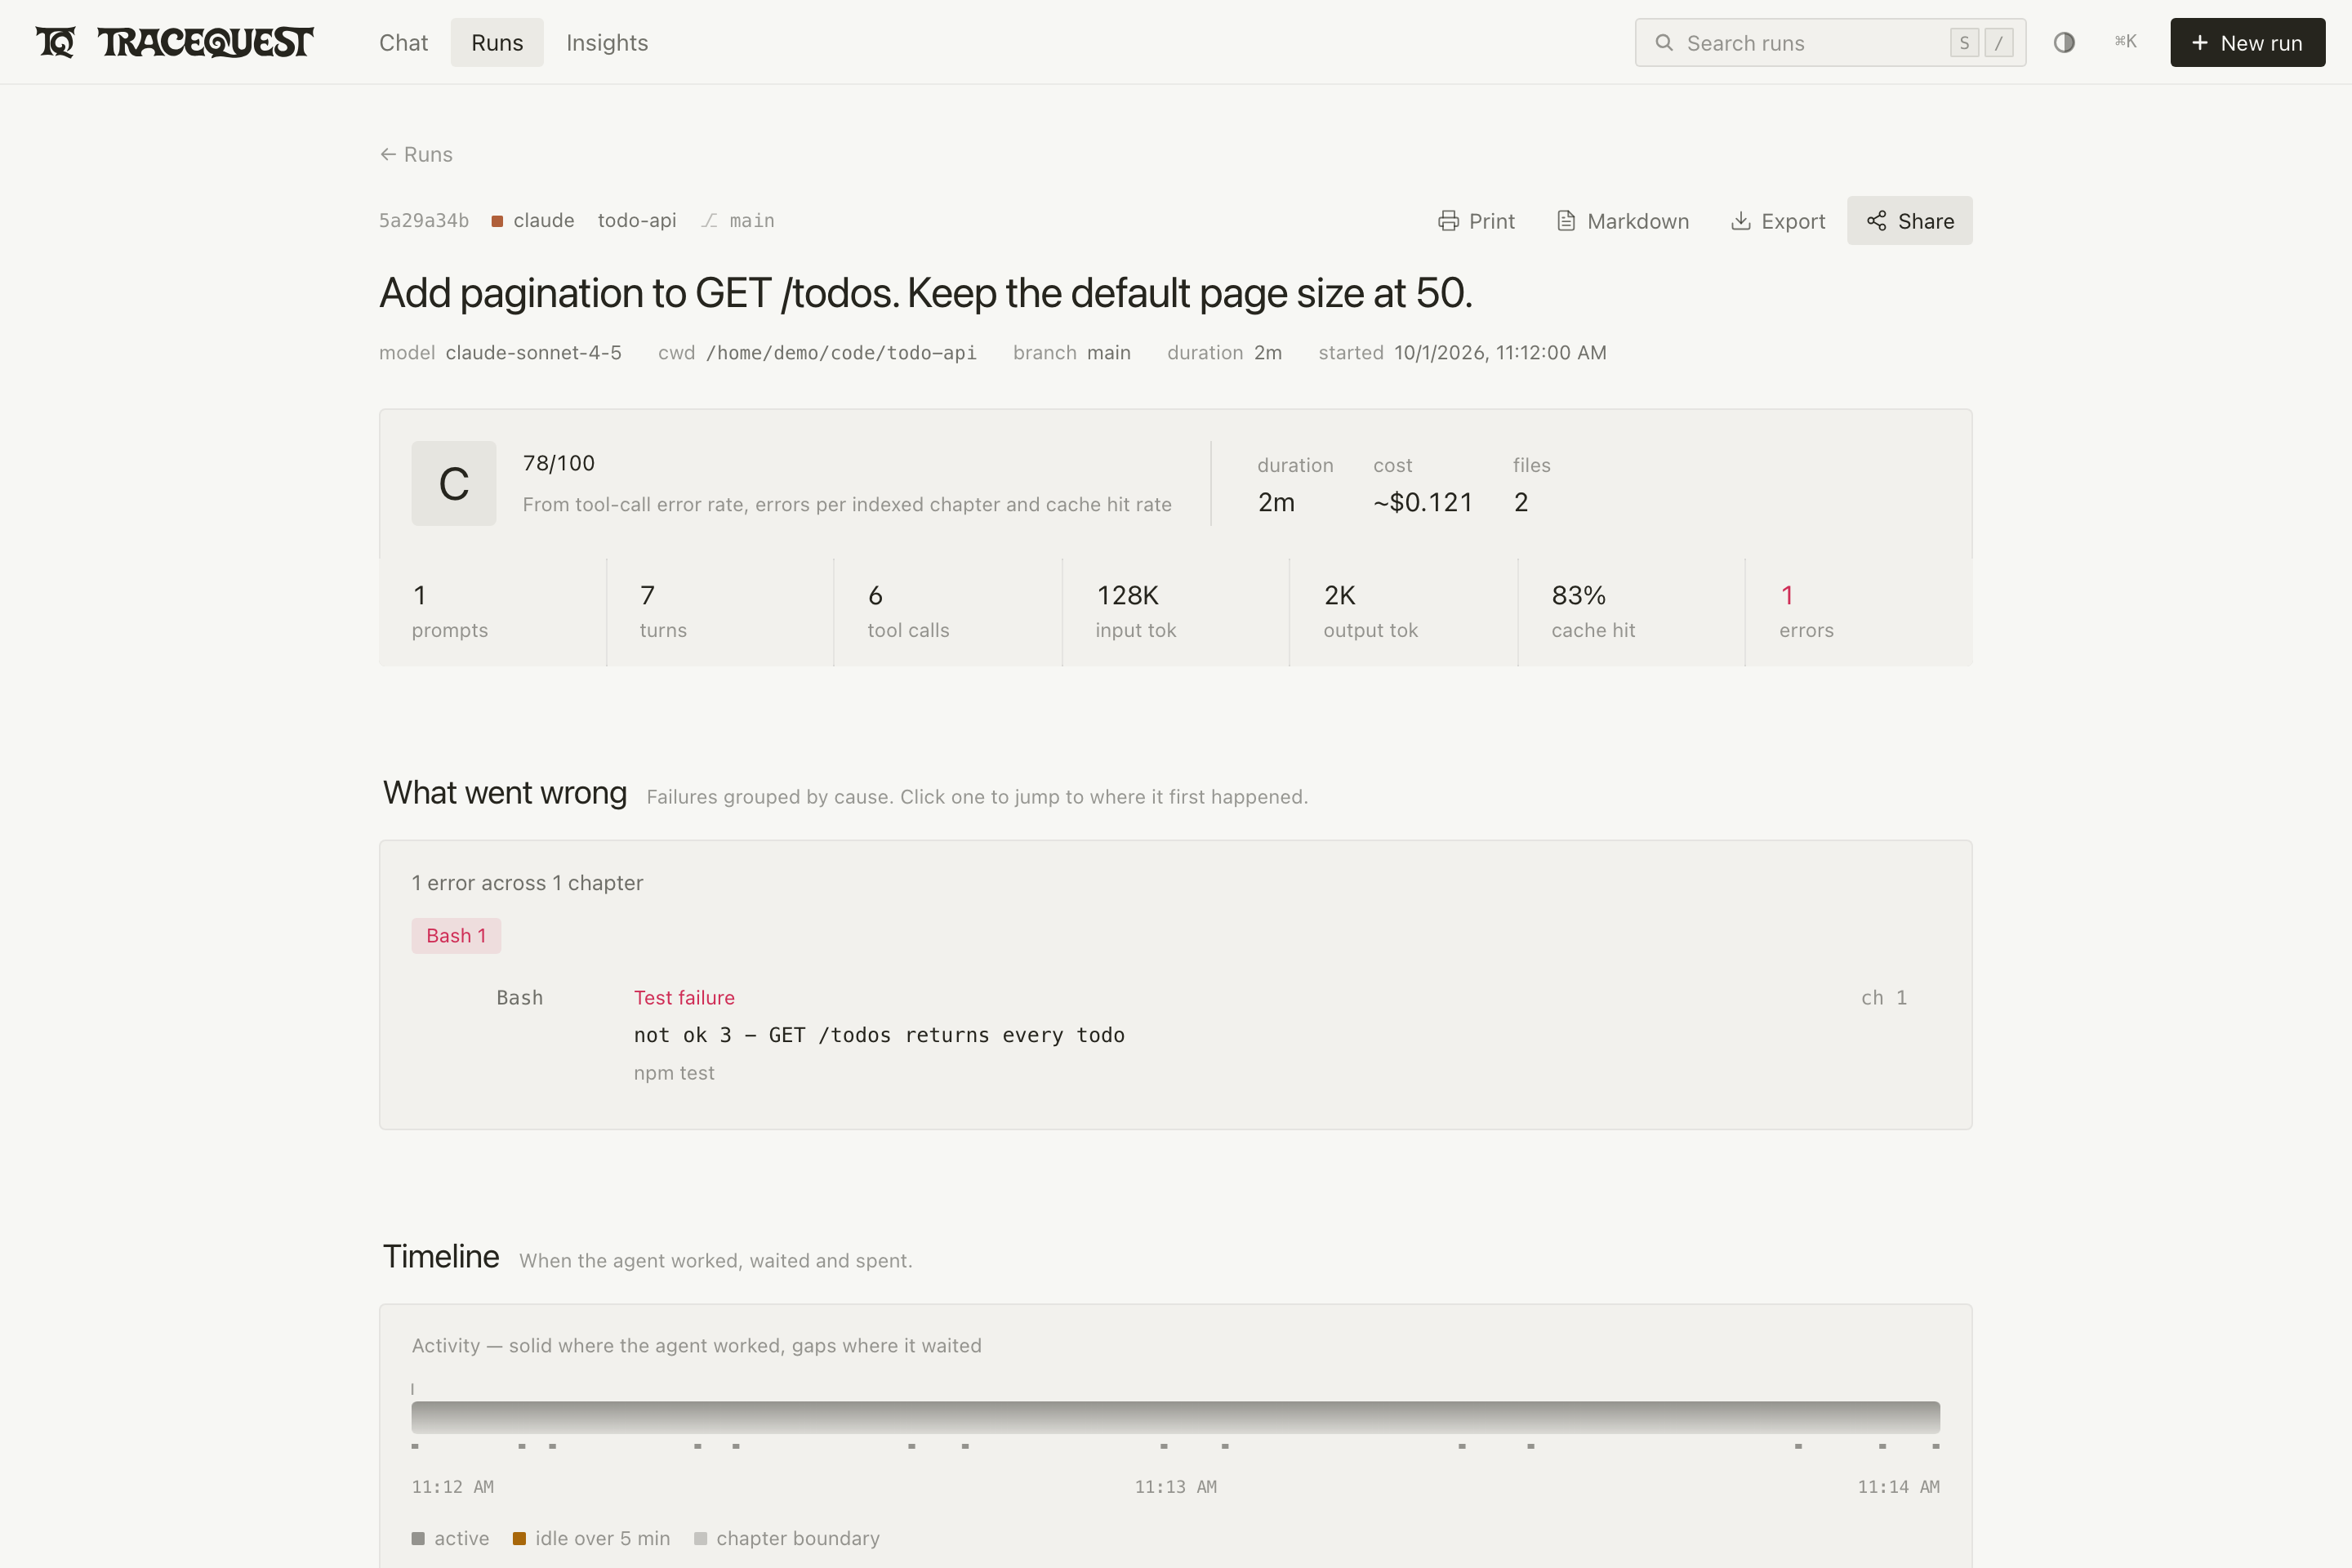Viewport: 2352px width, 1568px height.
Task: Share this run
Action: point(1910,221)
